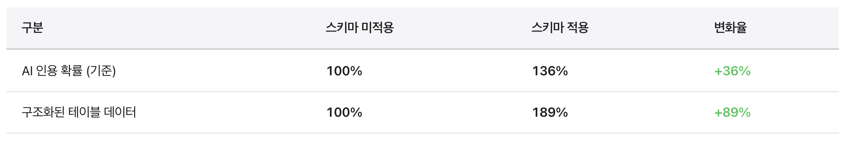Click the word "인용" in first row
This screenshot has height=141, width=847.
click(47, 71)
